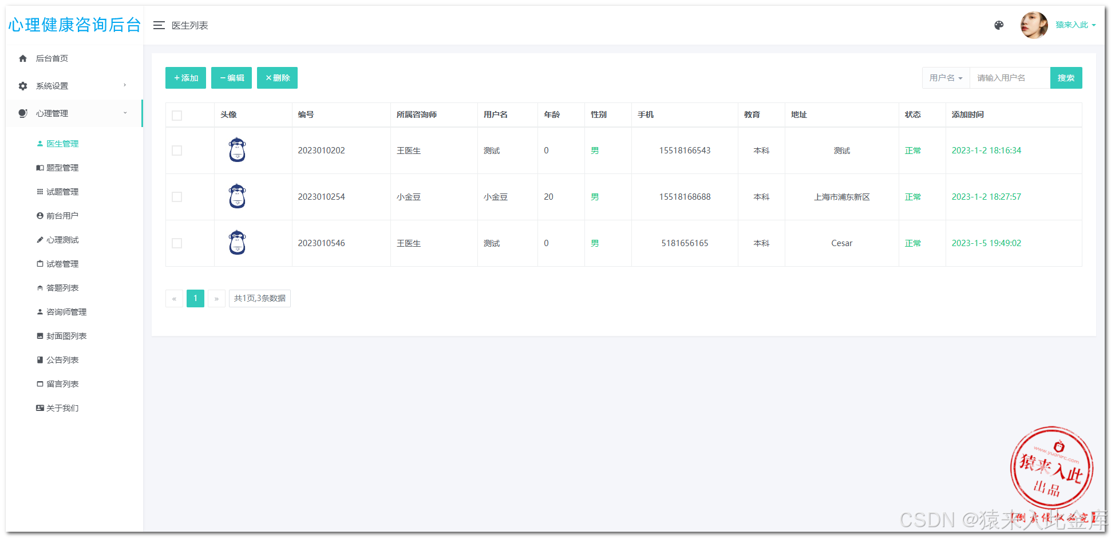Check the row checkbox for 2023010202
Screen dimensions: 1111x538
[x=177, y=151]
